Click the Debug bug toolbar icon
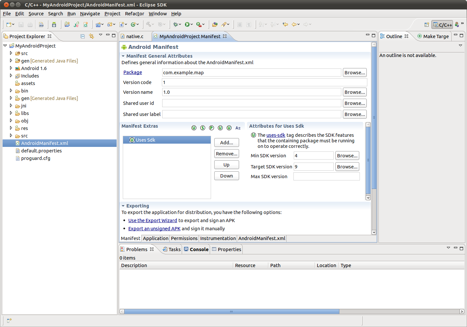Screen dimensions: 467x327 click(x=176, y=24)
